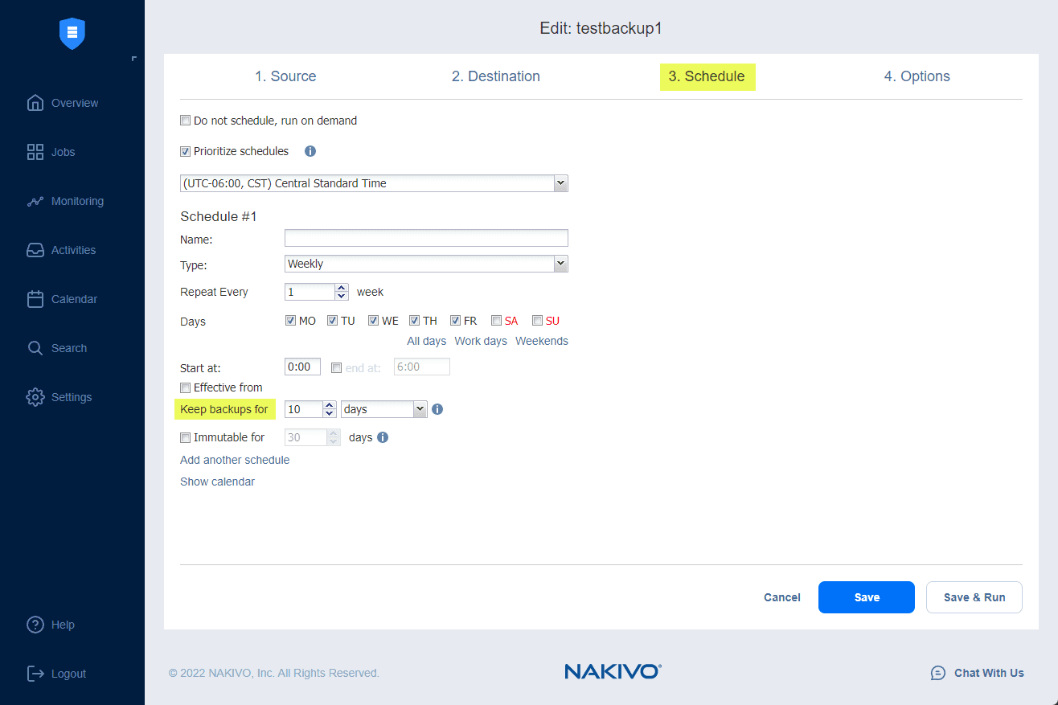
Task: Switch to the Destination step
Action: (495, 76)
